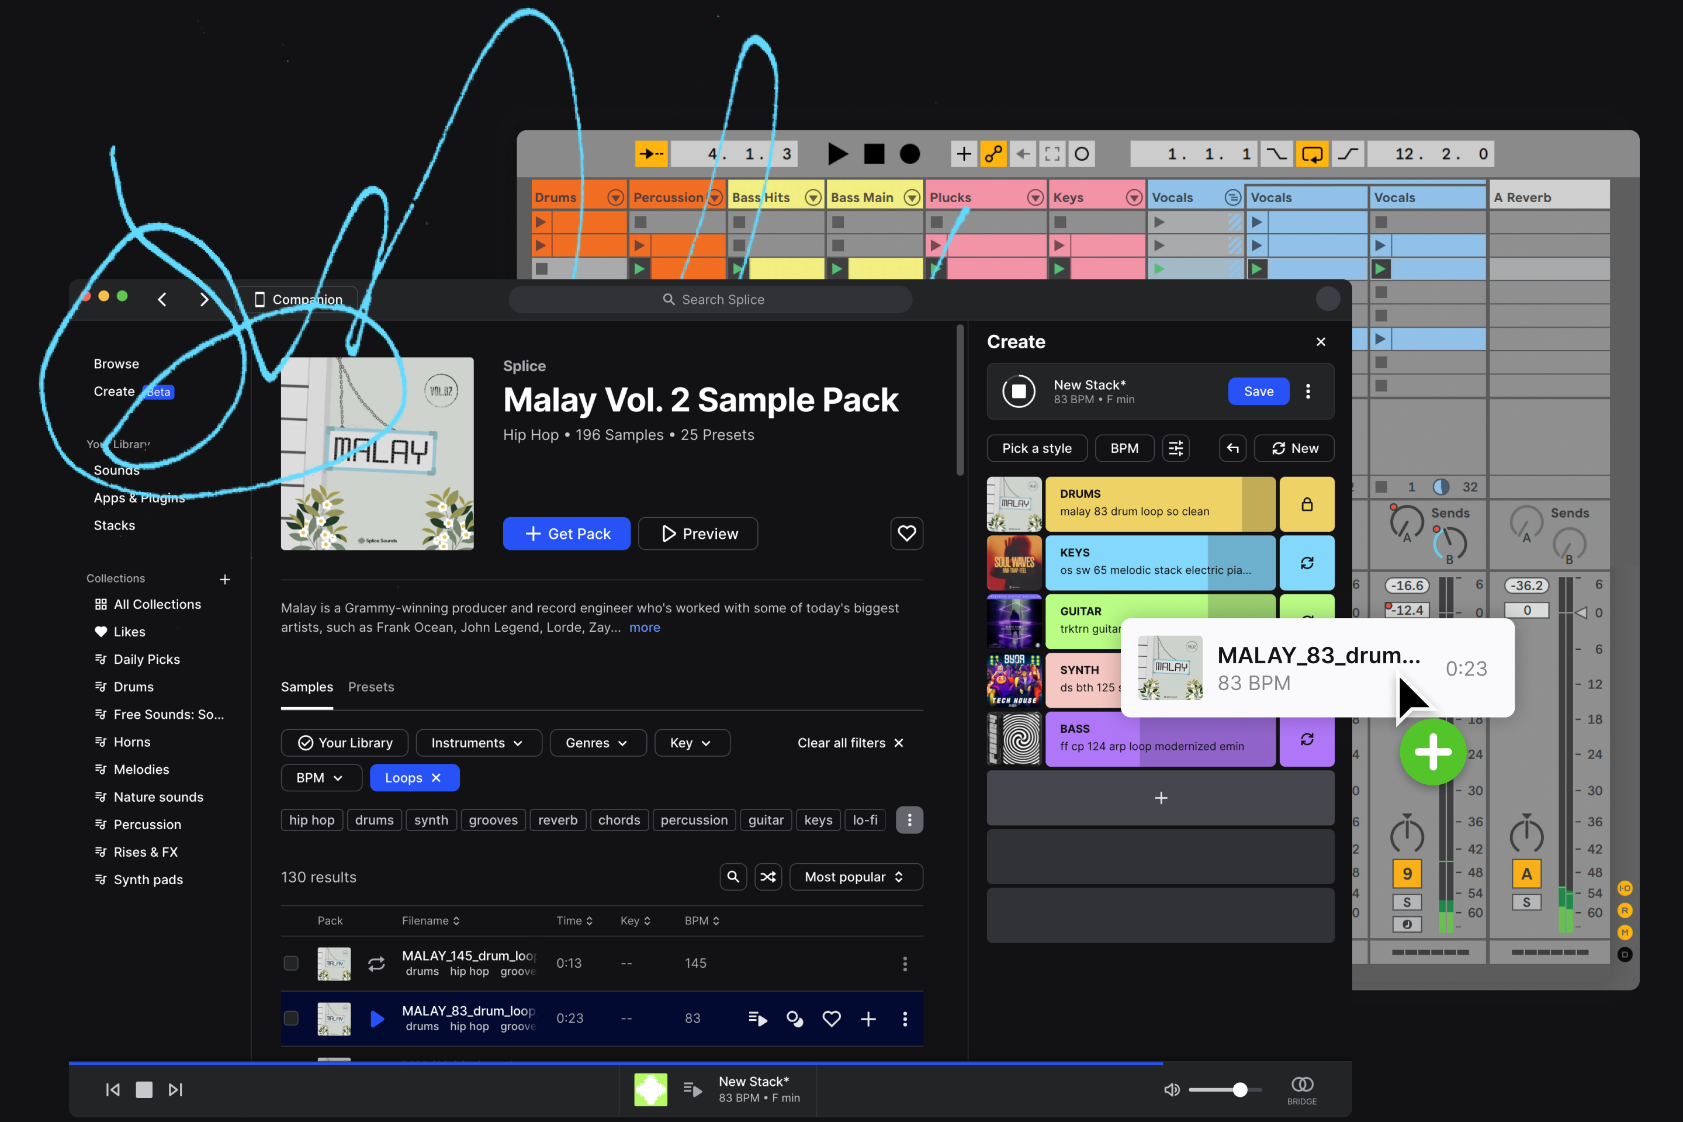
Task: Add a new collection with plus icon
Action: (x=224, y=579)
